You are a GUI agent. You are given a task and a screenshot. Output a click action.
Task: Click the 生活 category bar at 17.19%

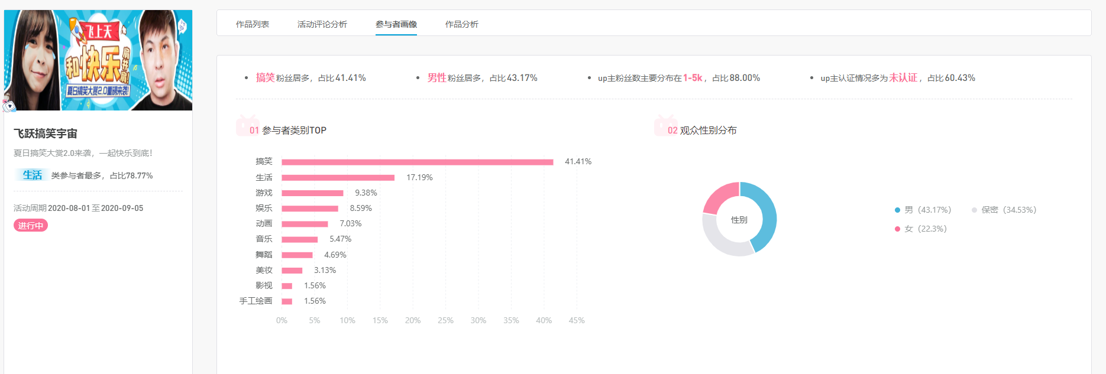pyautogui.click(x=338, y=178)
